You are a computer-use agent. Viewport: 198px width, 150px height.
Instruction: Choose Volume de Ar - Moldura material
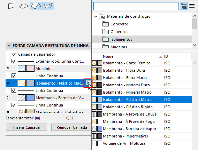click(x=142, y=143)
